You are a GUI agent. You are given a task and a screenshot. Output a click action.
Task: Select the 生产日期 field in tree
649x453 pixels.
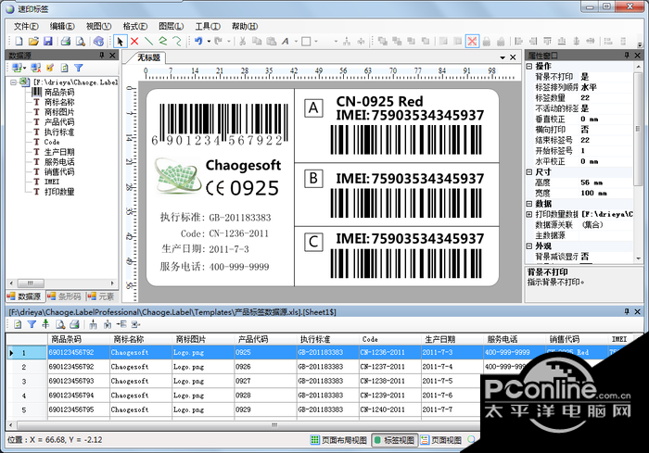point(59,151)
